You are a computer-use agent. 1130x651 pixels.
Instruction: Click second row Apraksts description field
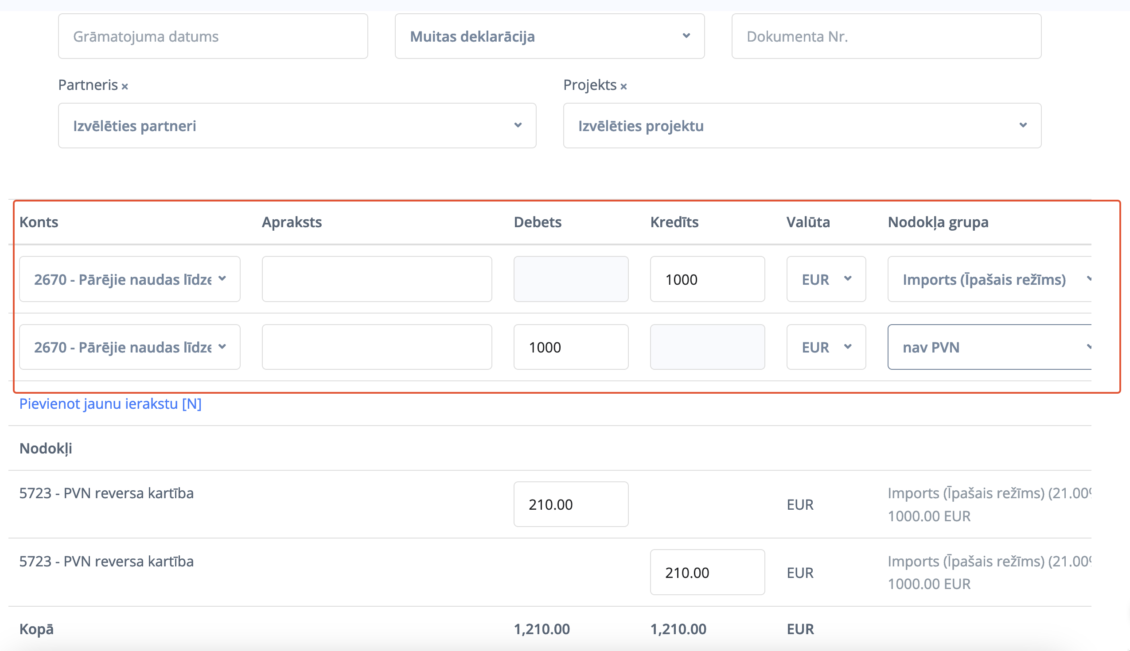(x=377, y=347)
